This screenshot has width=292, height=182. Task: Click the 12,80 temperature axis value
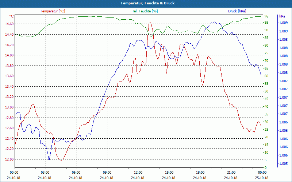tap(9, 118)
